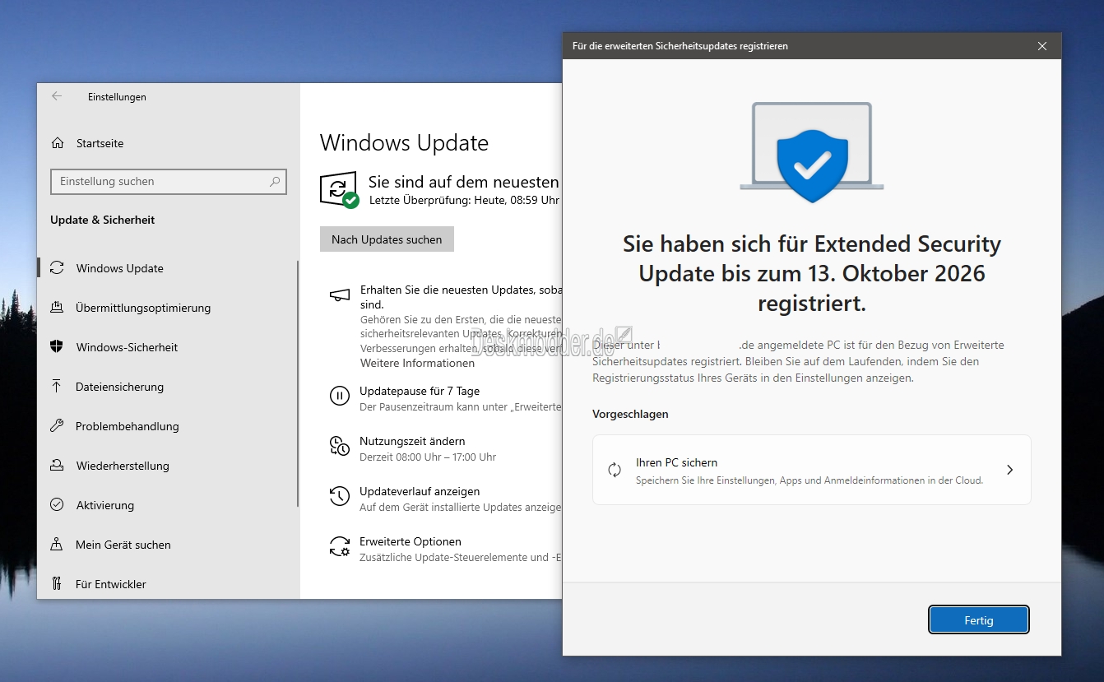Open Aktivierung checkmark circle icon
This screenshot has height=682, width=1104.
(57, 505)
